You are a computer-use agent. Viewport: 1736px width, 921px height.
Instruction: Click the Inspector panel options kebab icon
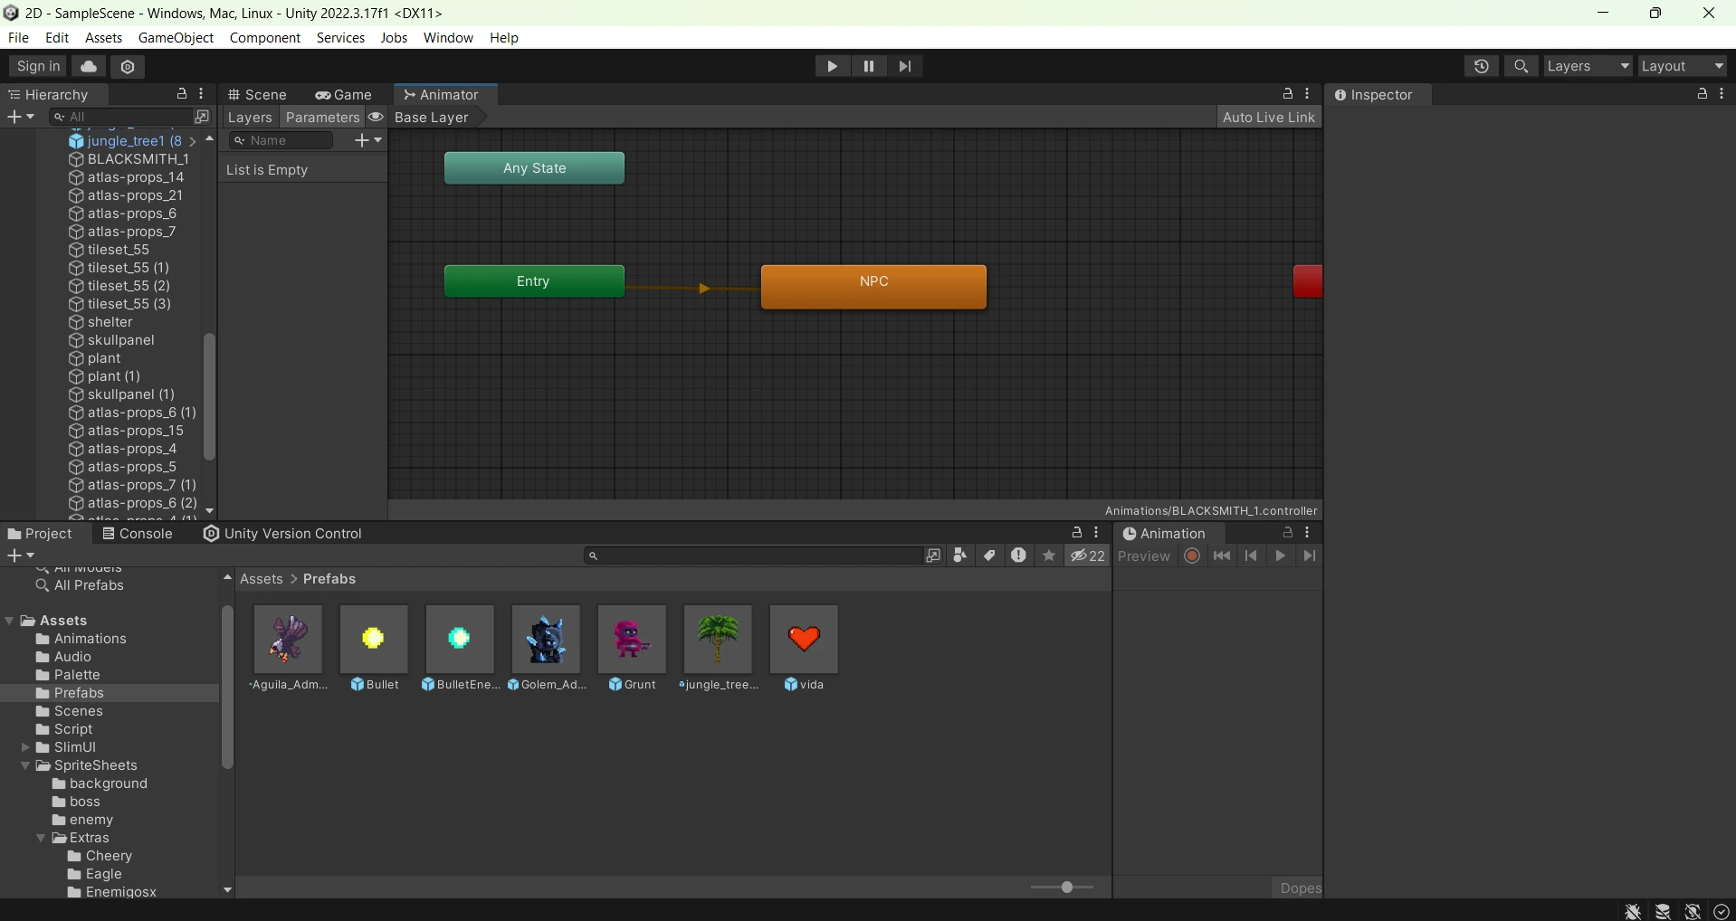point(1723,94)
